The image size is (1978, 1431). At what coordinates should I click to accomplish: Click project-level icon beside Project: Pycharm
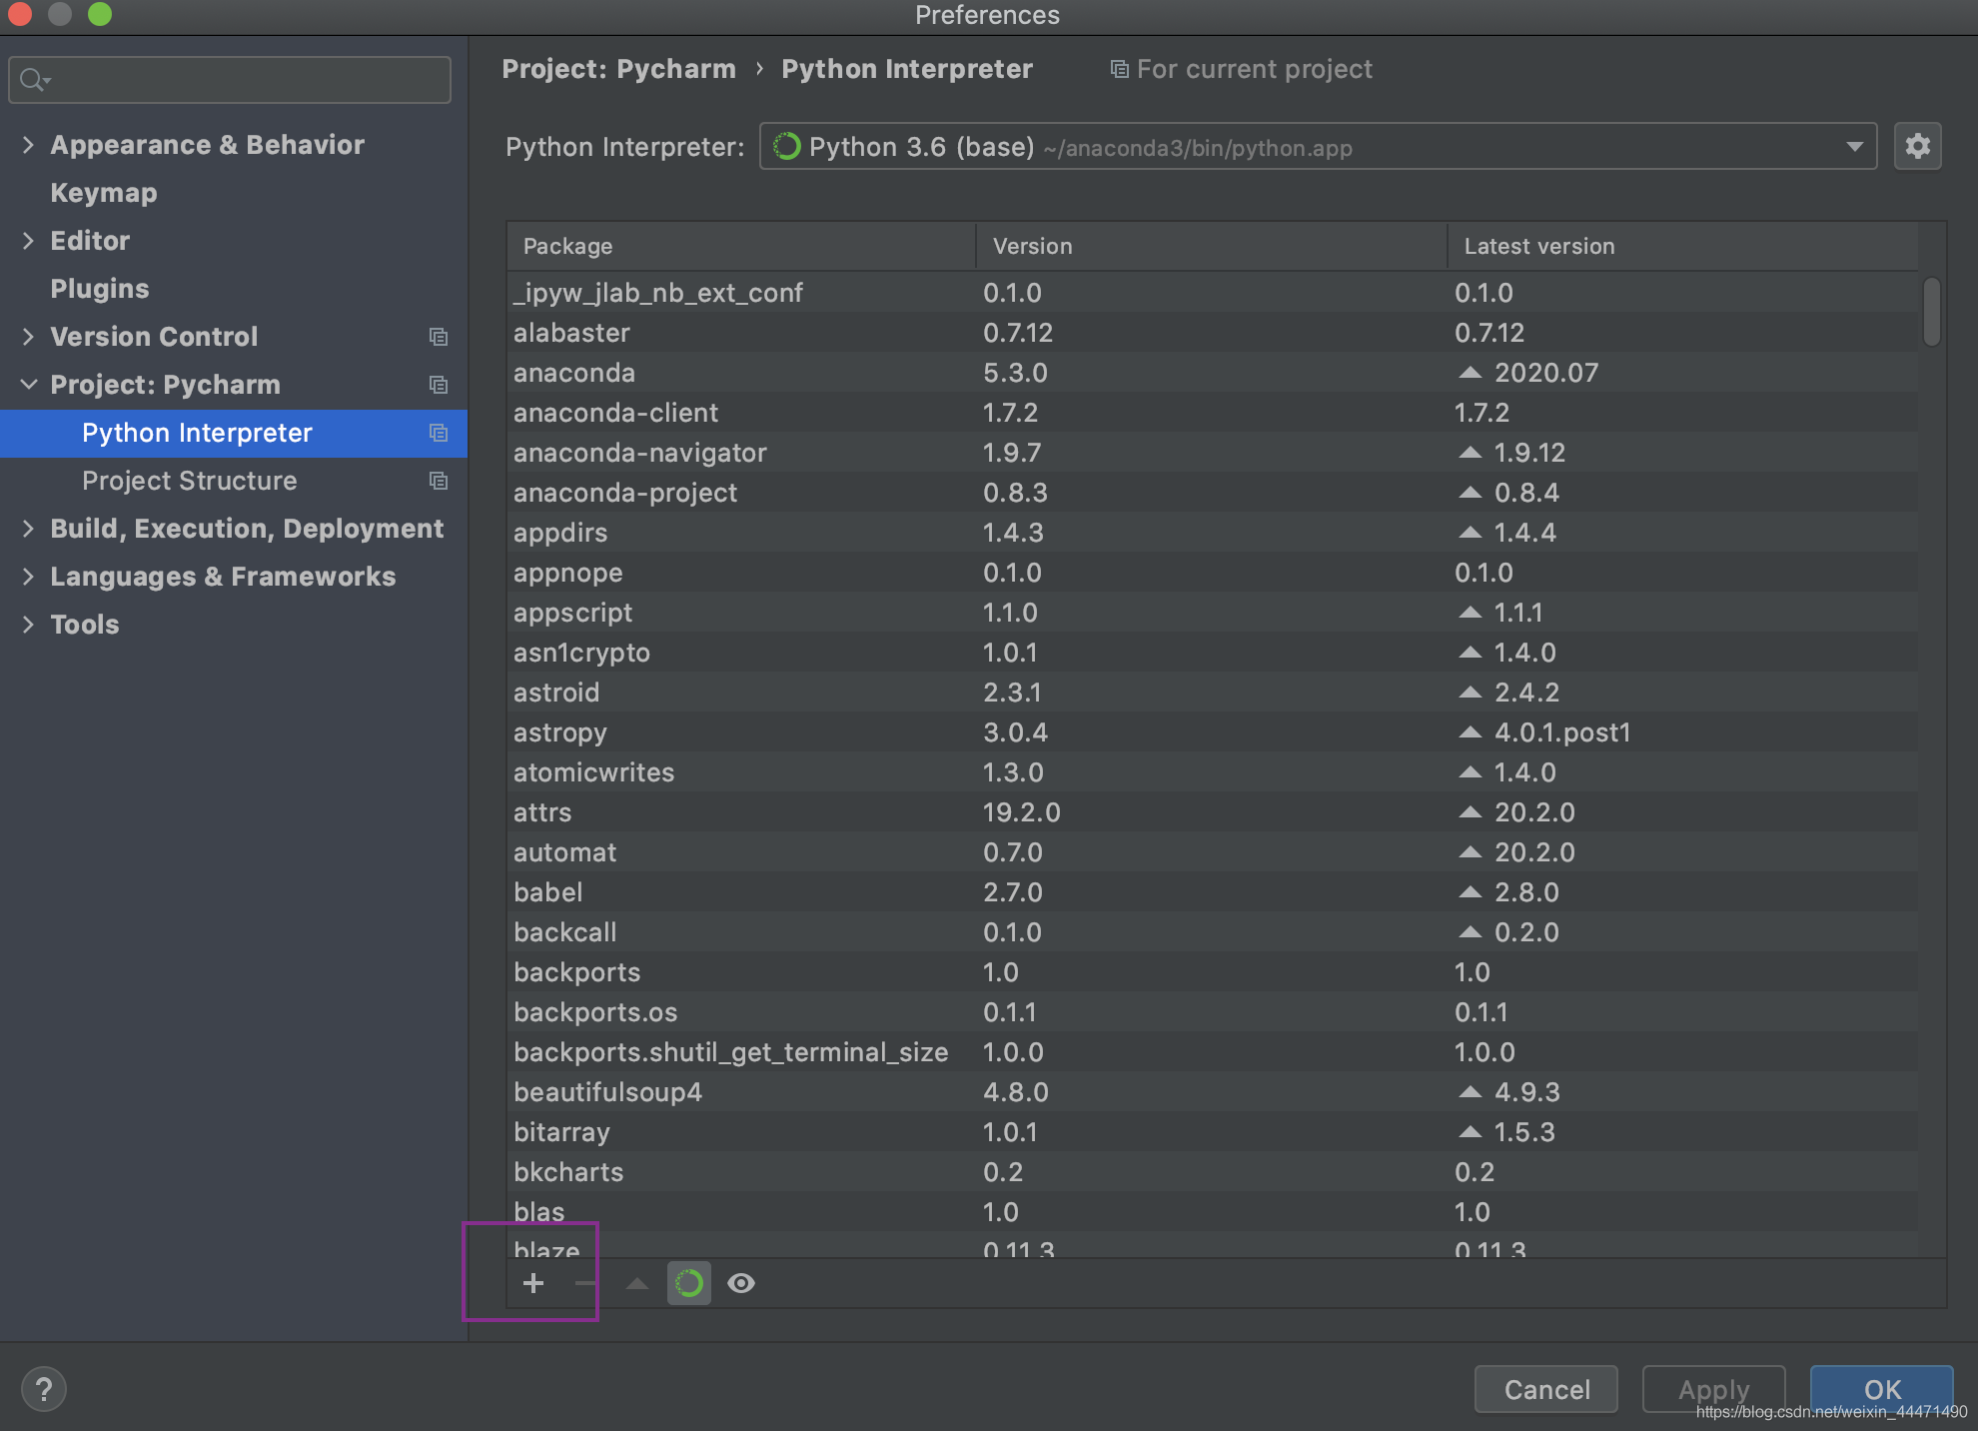(438, 385)
